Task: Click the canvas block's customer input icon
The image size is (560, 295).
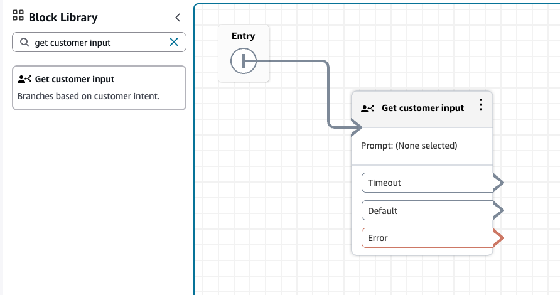Action: (368, 108)
